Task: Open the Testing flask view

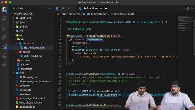Action: pyautogui.click(x=4, y=56)
